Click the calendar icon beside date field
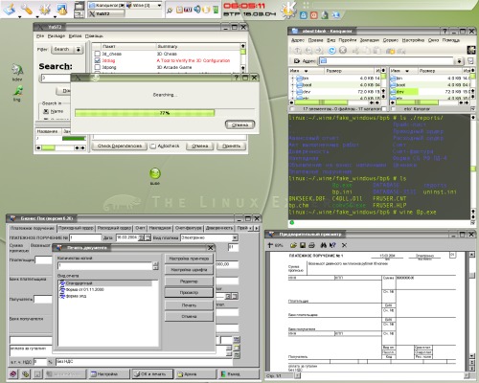The image size is (479, 383). point(148,237)
